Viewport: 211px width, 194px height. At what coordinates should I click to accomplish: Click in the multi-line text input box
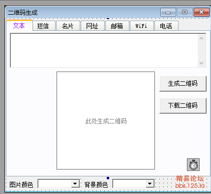tap(104, 50)
